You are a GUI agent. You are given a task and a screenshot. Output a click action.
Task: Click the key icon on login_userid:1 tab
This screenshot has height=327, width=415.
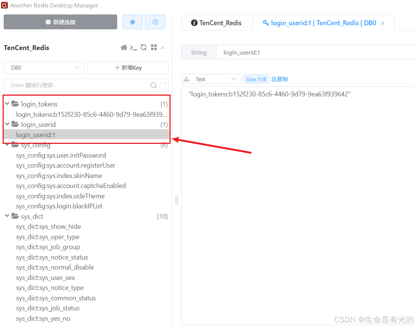click(266, 23)
